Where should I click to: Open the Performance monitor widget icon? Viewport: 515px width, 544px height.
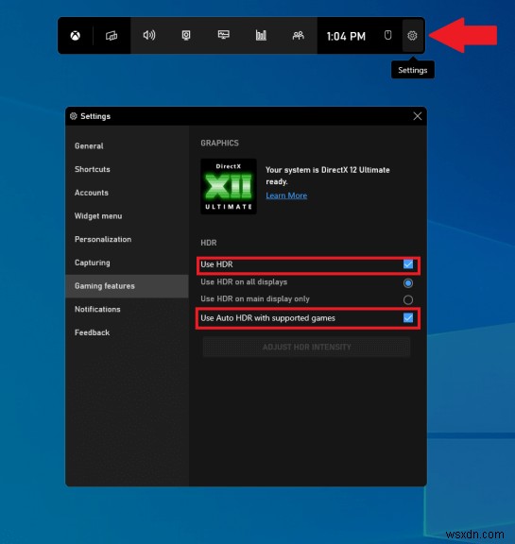point(224,35)
